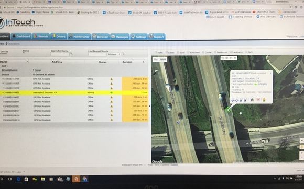Open the Address dropdown
The height and width of the screenshot is (189, 304).
[x=114, y=54]
